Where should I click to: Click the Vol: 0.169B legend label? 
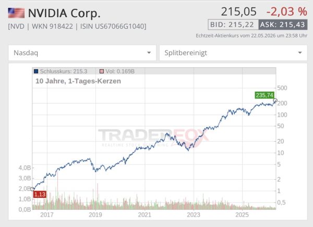click(x=120, y=71)
